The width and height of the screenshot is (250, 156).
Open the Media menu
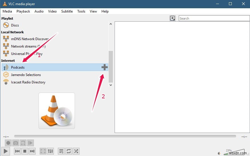7,11
